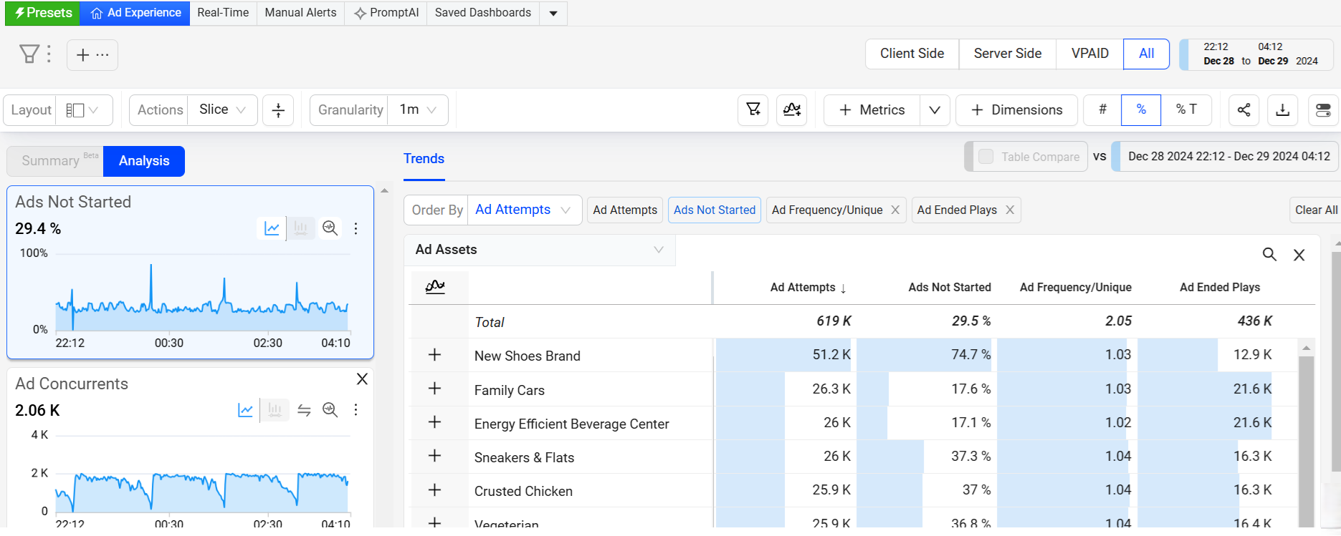
Task: Click the clear filter icon in toolbar
Action: (753, 110)
